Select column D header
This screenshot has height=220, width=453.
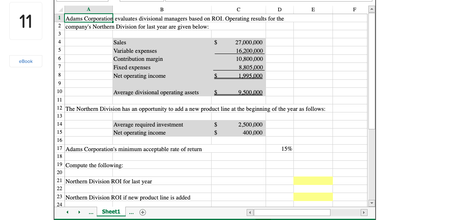click(x=279, y=10)
